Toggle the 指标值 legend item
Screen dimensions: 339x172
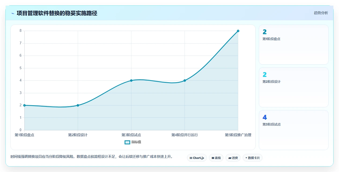point(133,142)
